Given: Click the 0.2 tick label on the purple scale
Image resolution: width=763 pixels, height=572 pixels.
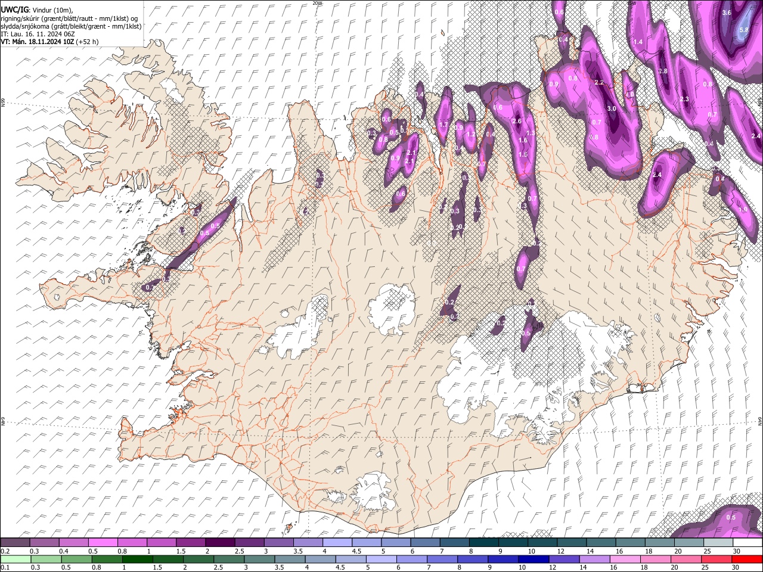Looking at the screenshot, I should pyautogui.click(x=5, y=551).
